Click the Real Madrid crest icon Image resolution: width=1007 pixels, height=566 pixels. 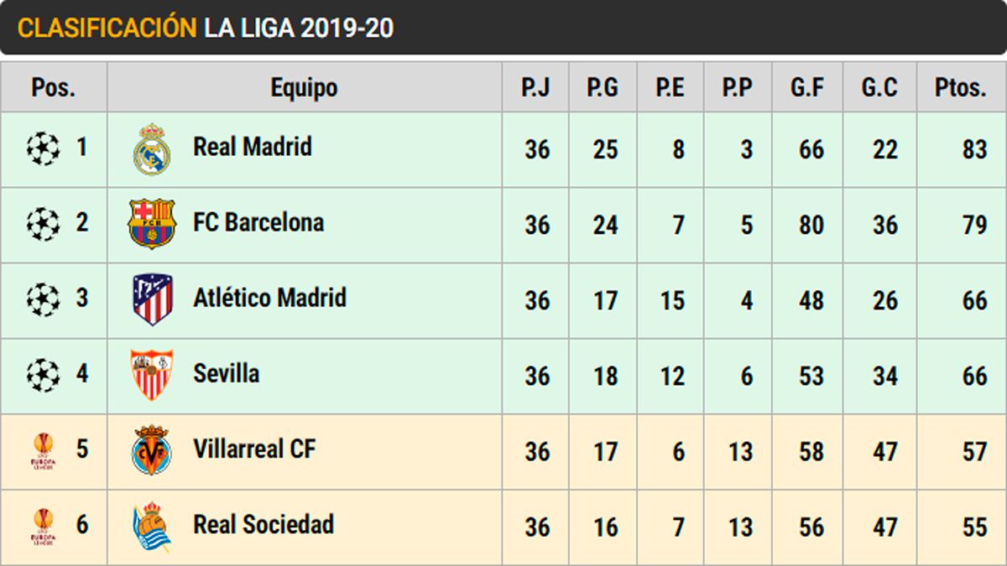tap(152, 149)
